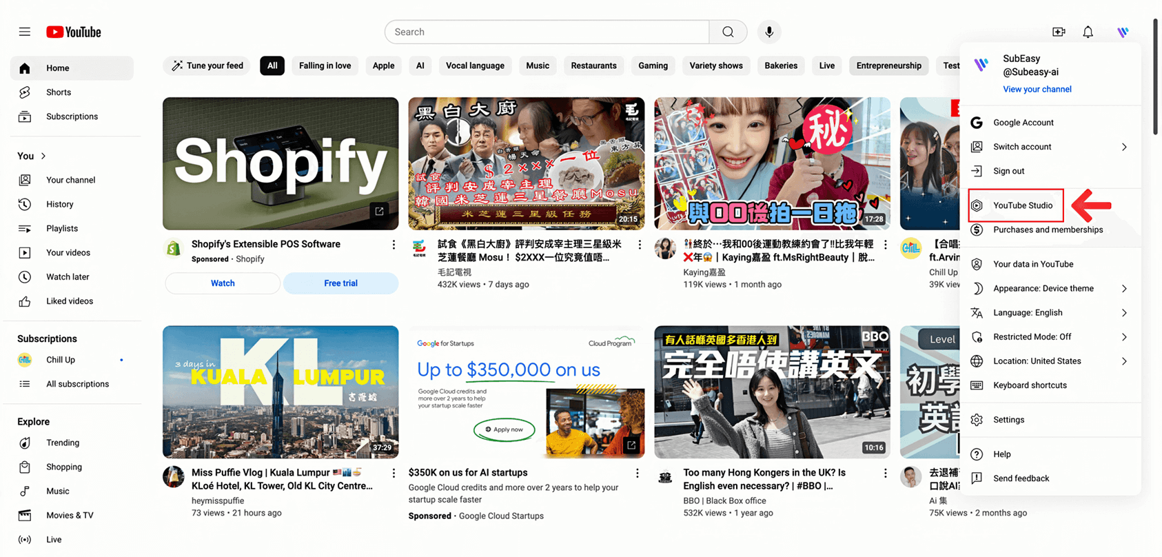Select the Gaming filter chip
The image size is (1162, 557).
click(653, 65)
